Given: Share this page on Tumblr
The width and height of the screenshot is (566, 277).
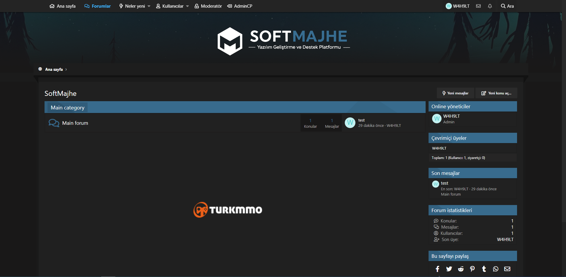Looking at the screenshot, I should coord(484,269).
